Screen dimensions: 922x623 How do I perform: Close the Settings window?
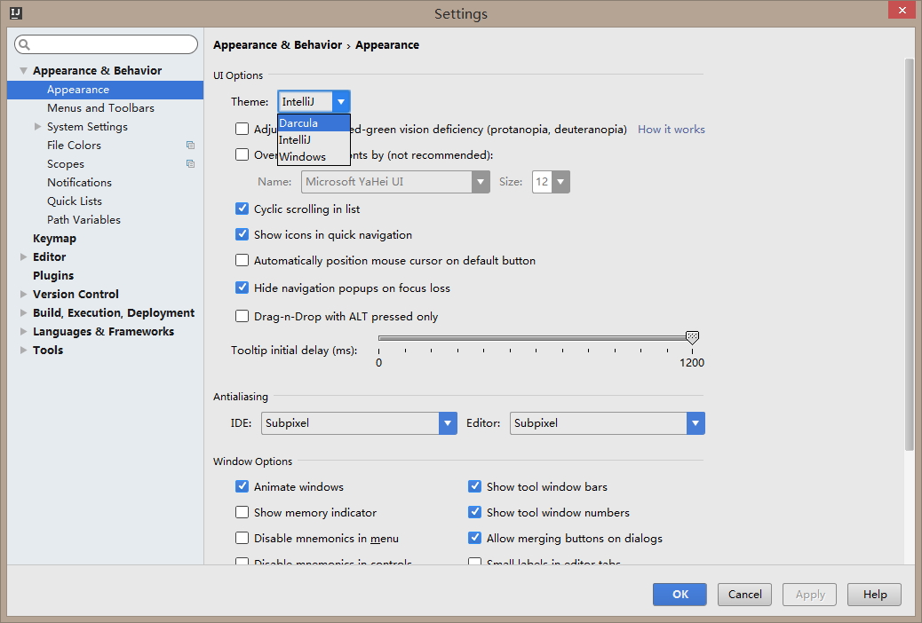tap(902, 10)
